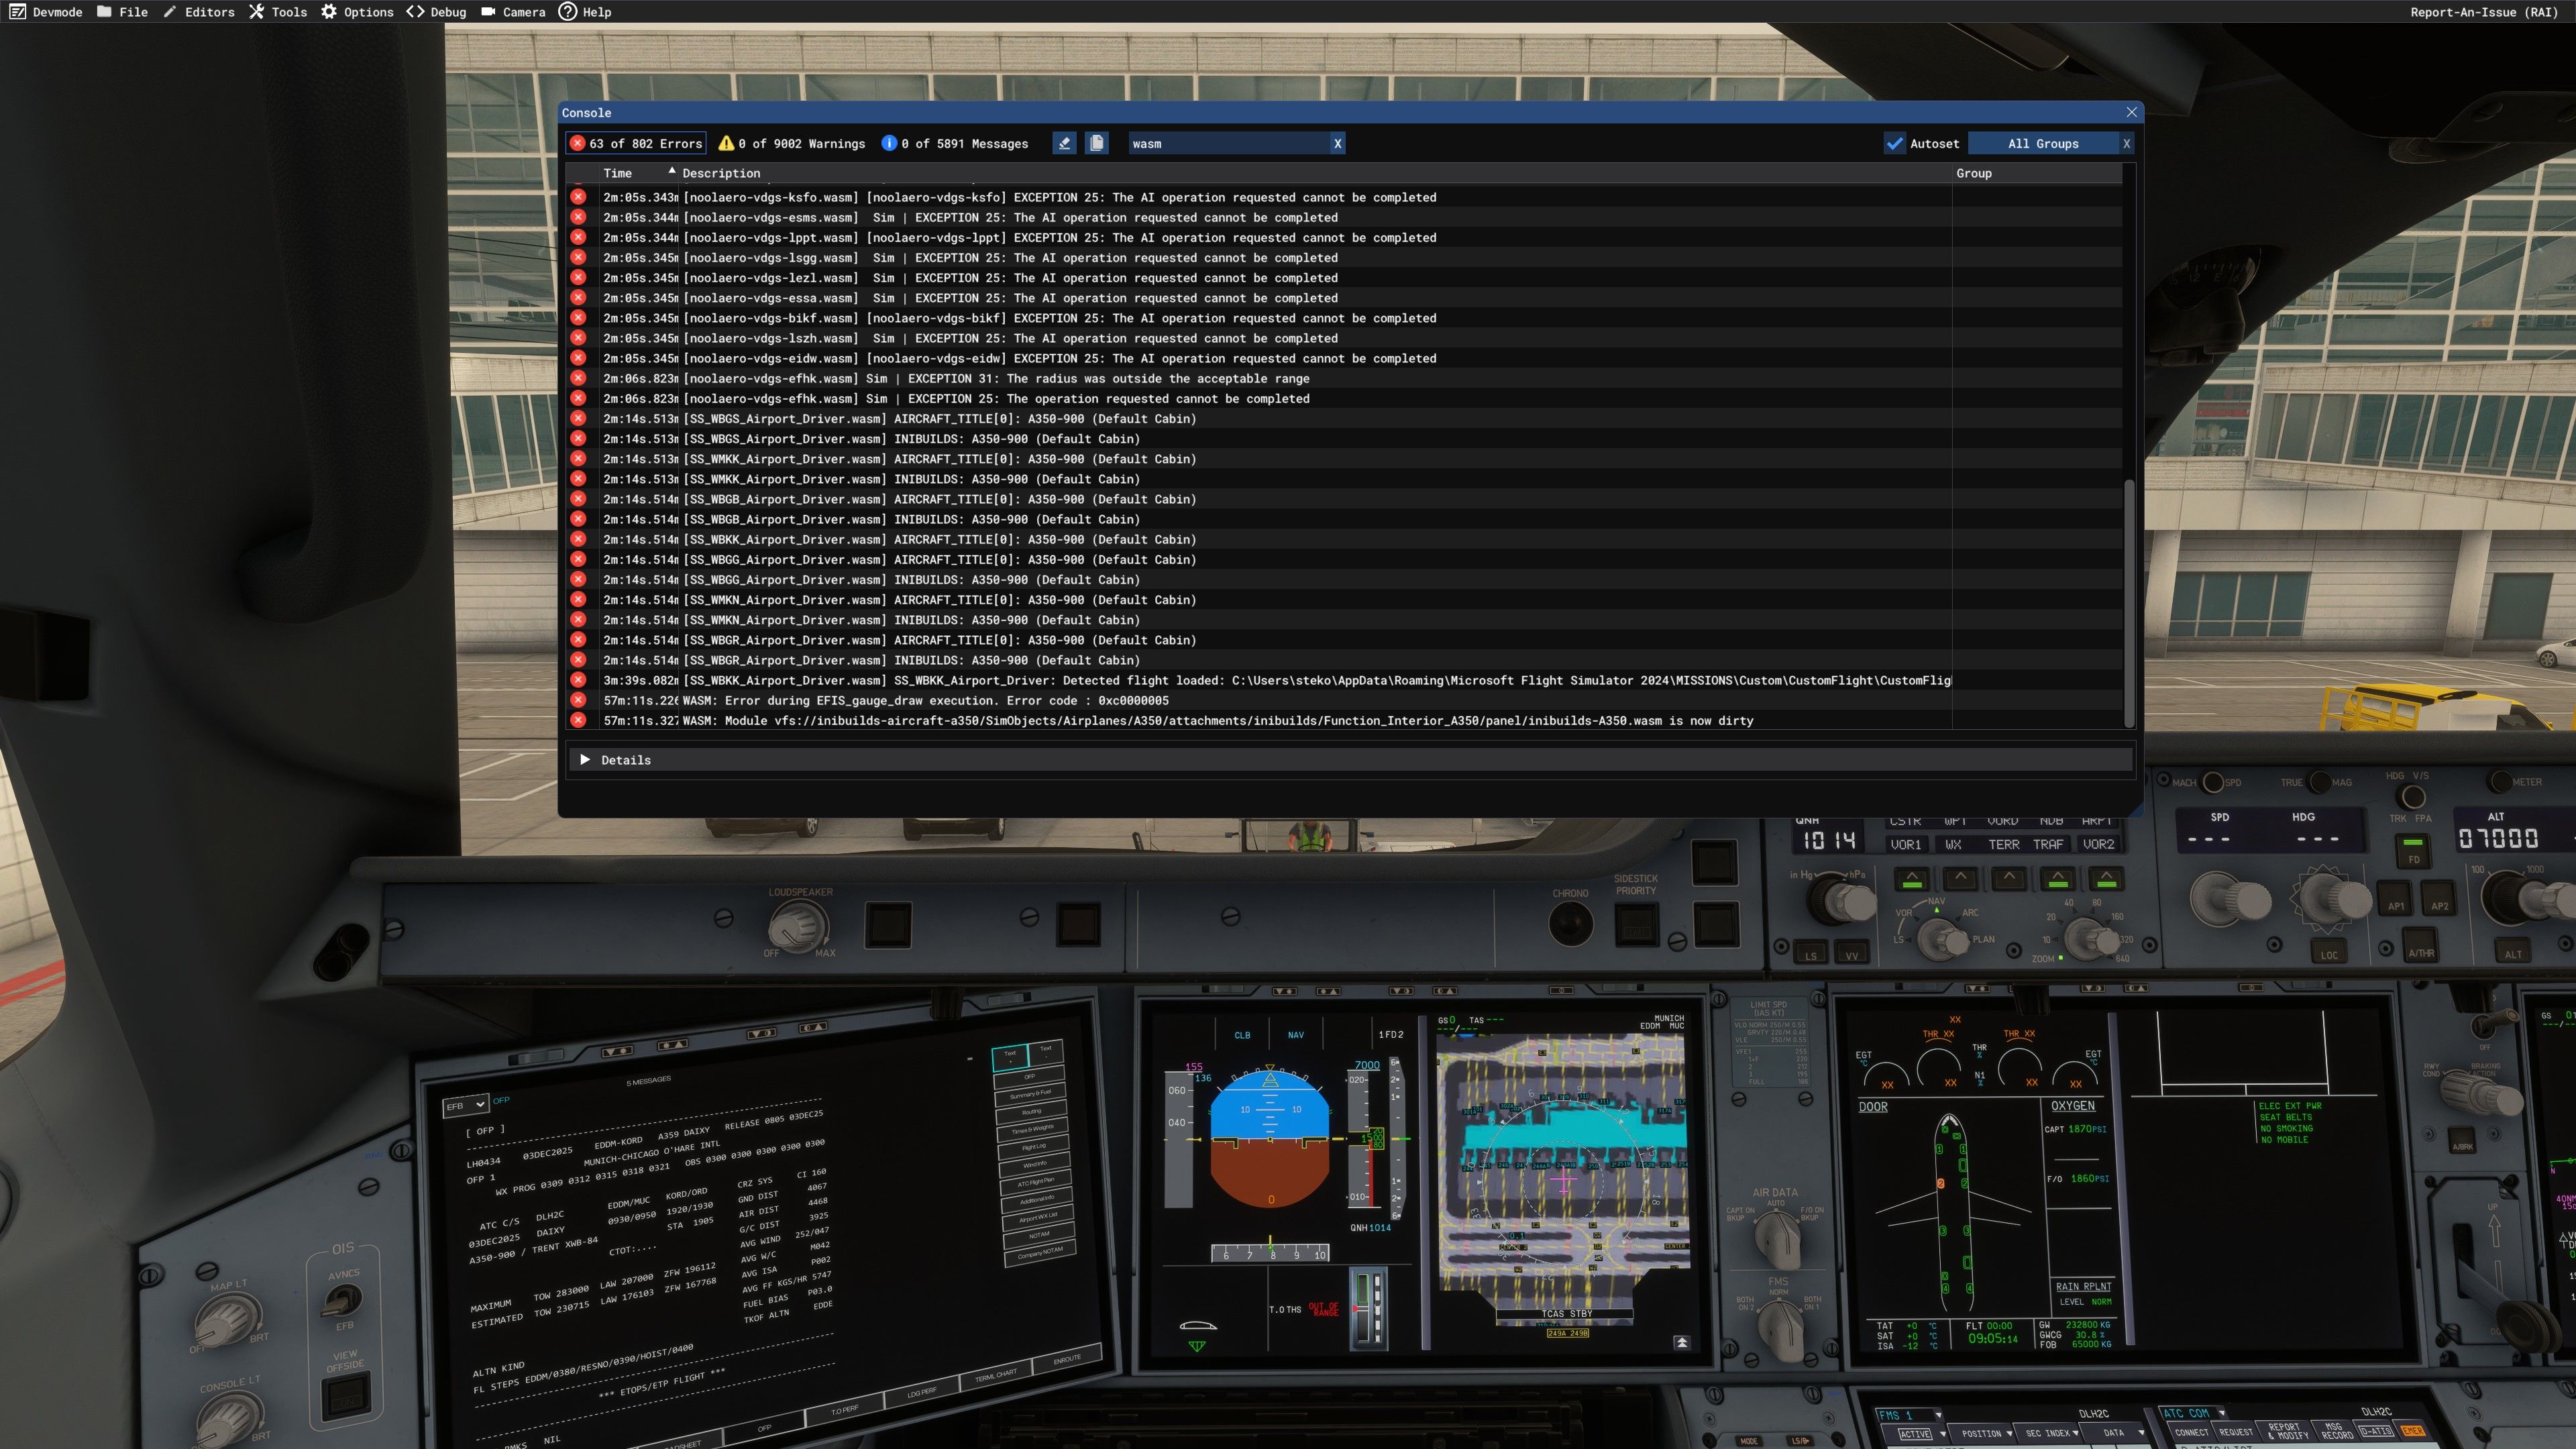Toggle the Warnings filter button
The width and height of the screenshot is (2576, 1449).
click(x=791, y=144)
